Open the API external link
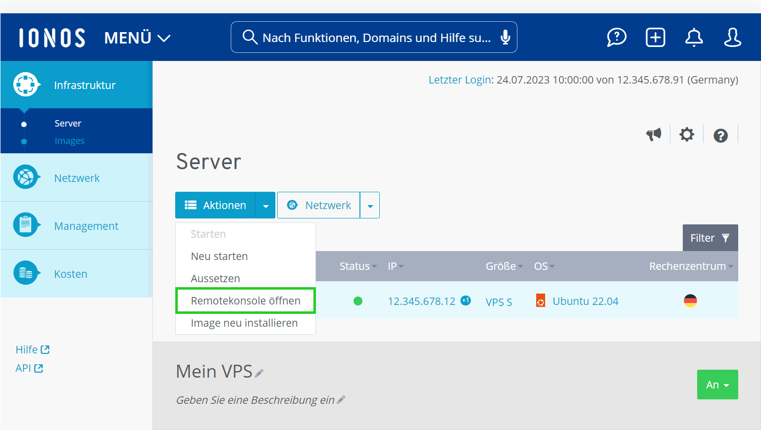 29,368
